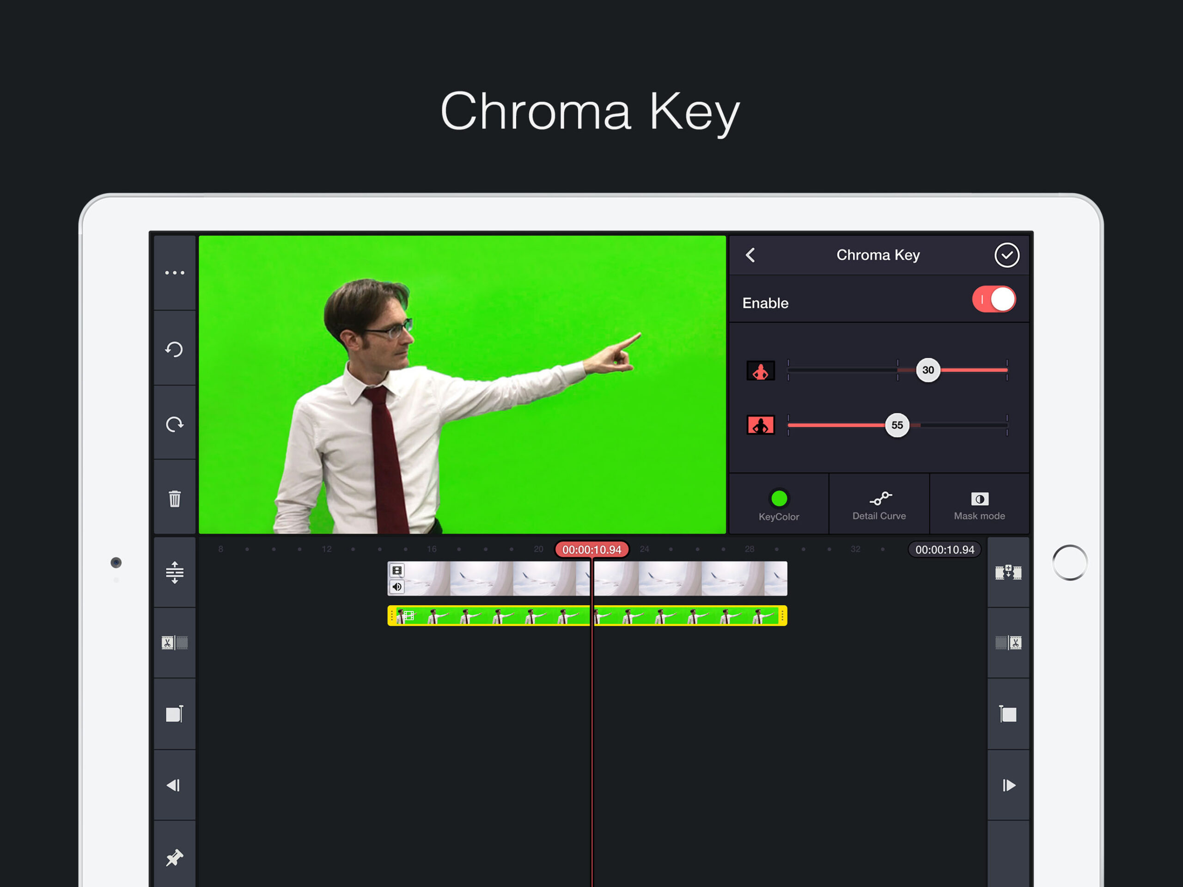Go back from Chroma Key panel
Screen dimensions: 1183x887
coord(750,255)
